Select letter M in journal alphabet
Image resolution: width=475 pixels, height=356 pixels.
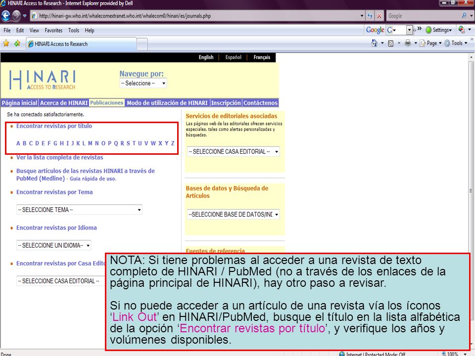pos(90,143)
